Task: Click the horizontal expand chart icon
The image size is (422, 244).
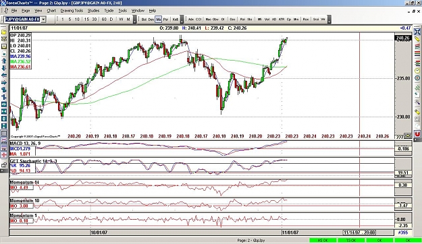Action: click(4, 104)
